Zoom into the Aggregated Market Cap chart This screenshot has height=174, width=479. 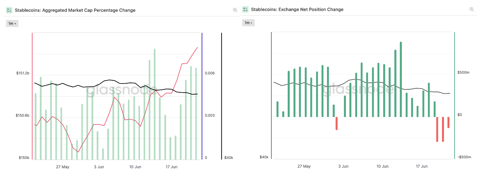click(x=235, y=10)
